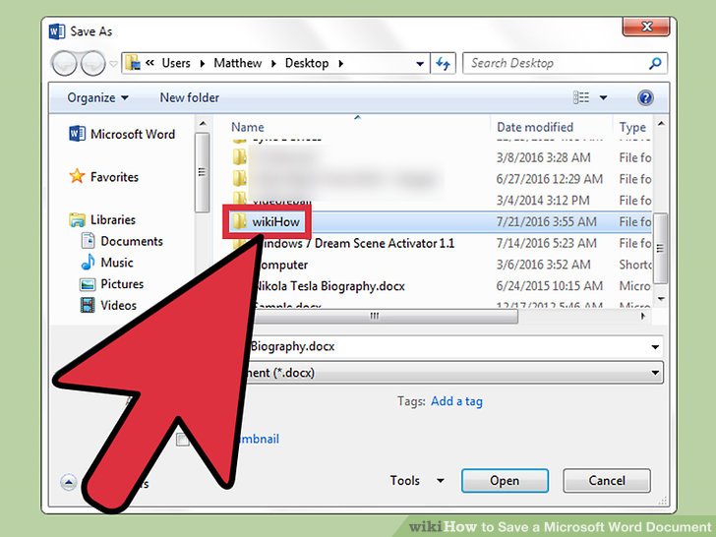
Task: Click the Desktop breadcrumb segment
Action: [x=307, y=63]
